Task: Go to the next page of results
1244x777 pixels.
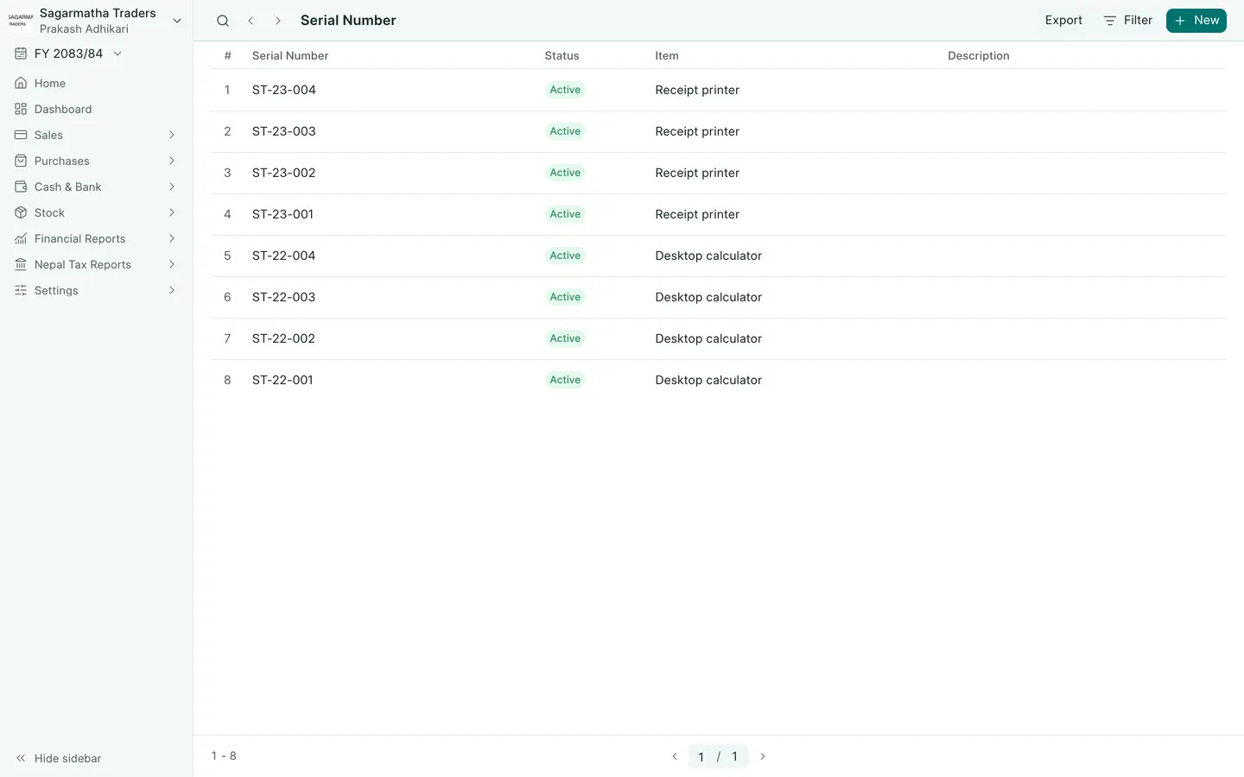Action: 763,756
